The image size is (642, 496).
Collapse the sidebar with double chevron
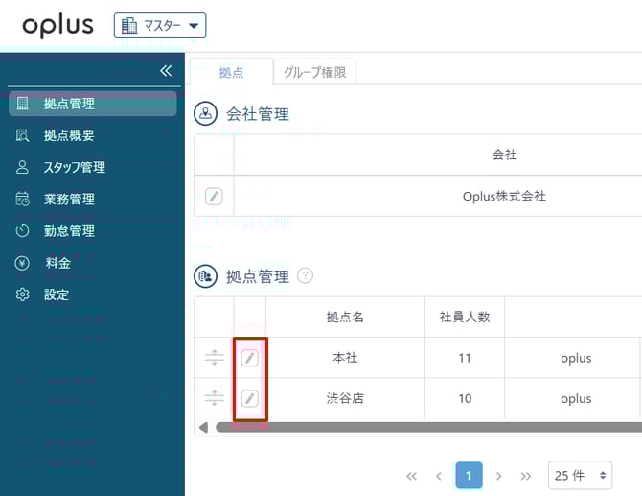[x=166, y=71]
